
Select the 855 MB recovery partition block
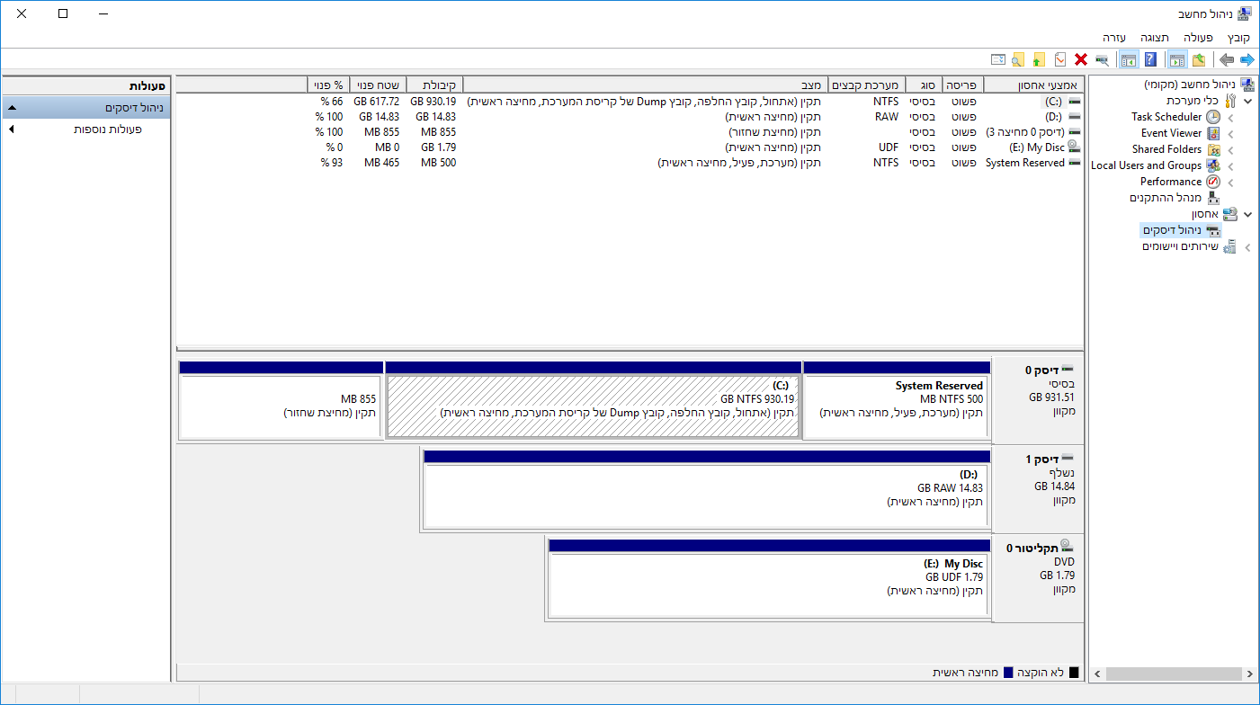[281, 400]
